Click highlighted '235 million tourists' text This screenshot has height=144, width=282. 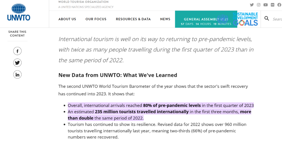[142, 112]
